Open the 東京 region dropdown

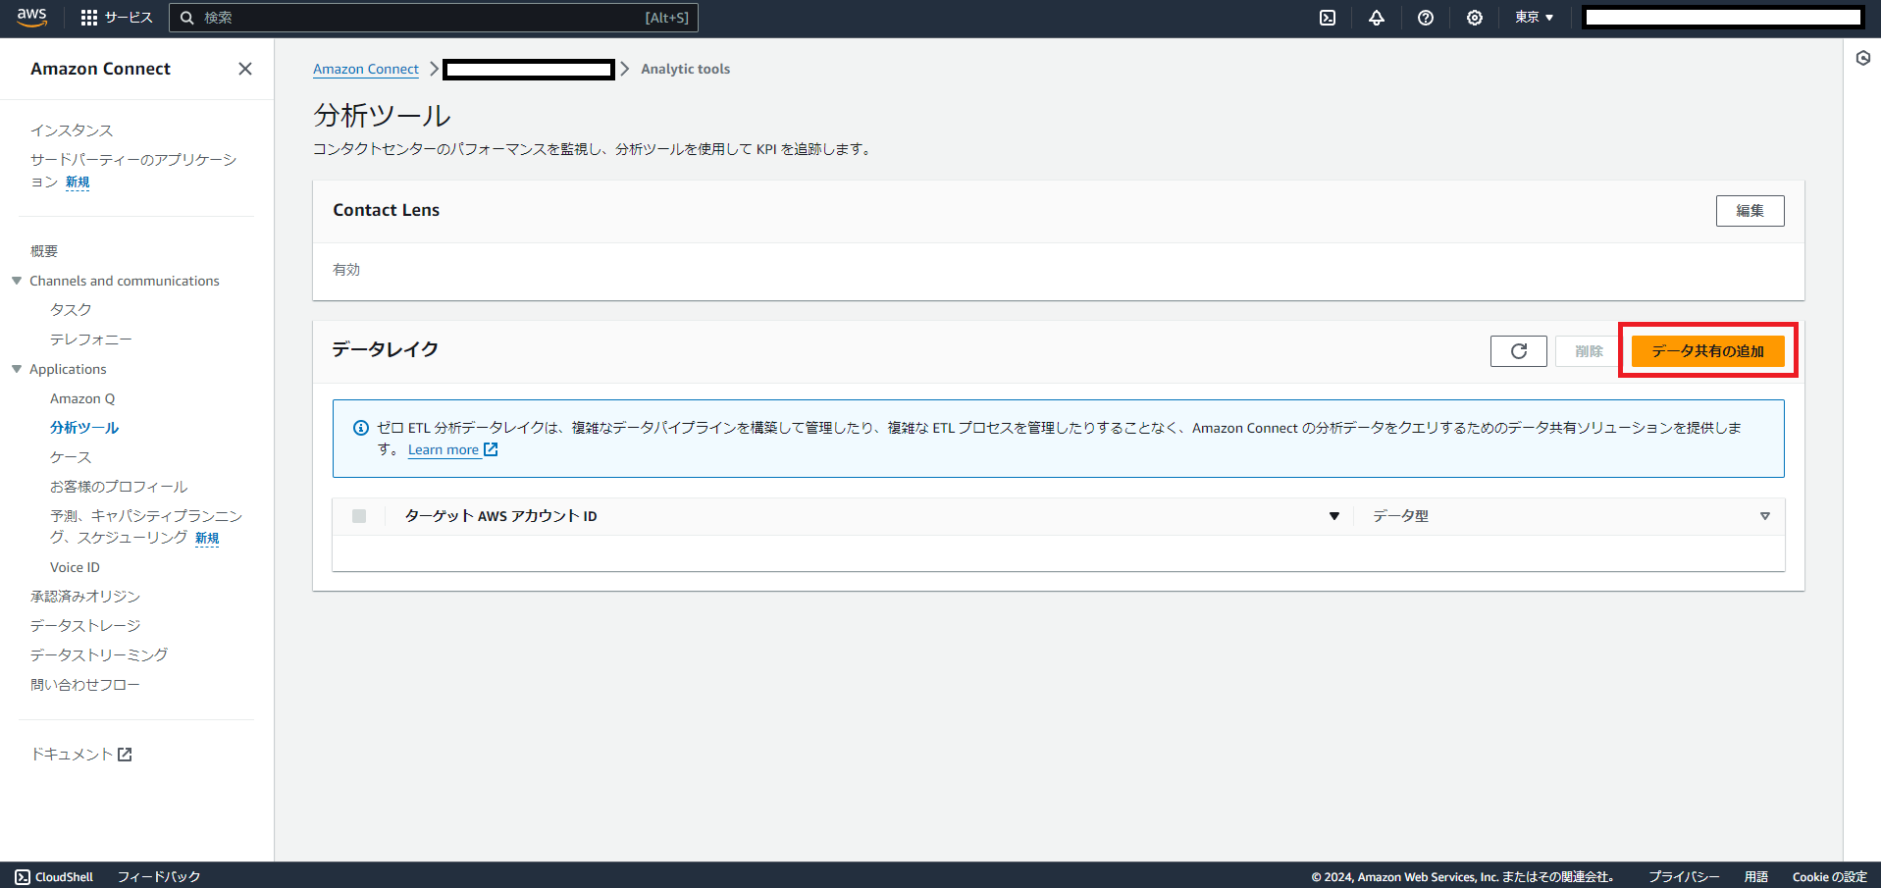pos(1535,18)
